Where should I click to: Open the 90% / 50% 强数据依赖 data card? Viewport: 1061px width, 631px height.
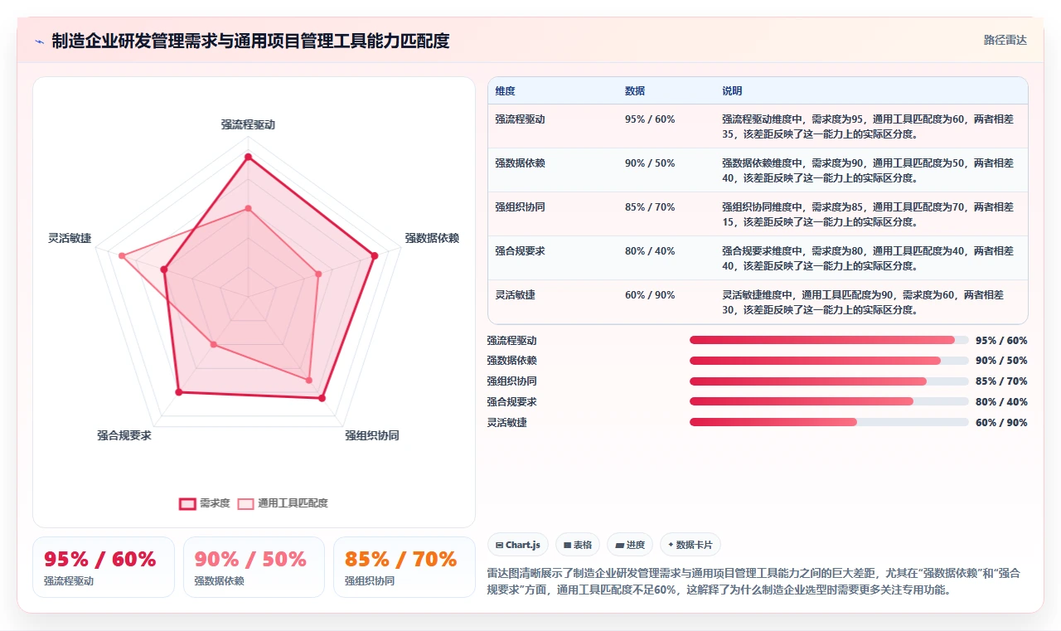point(254,567)
